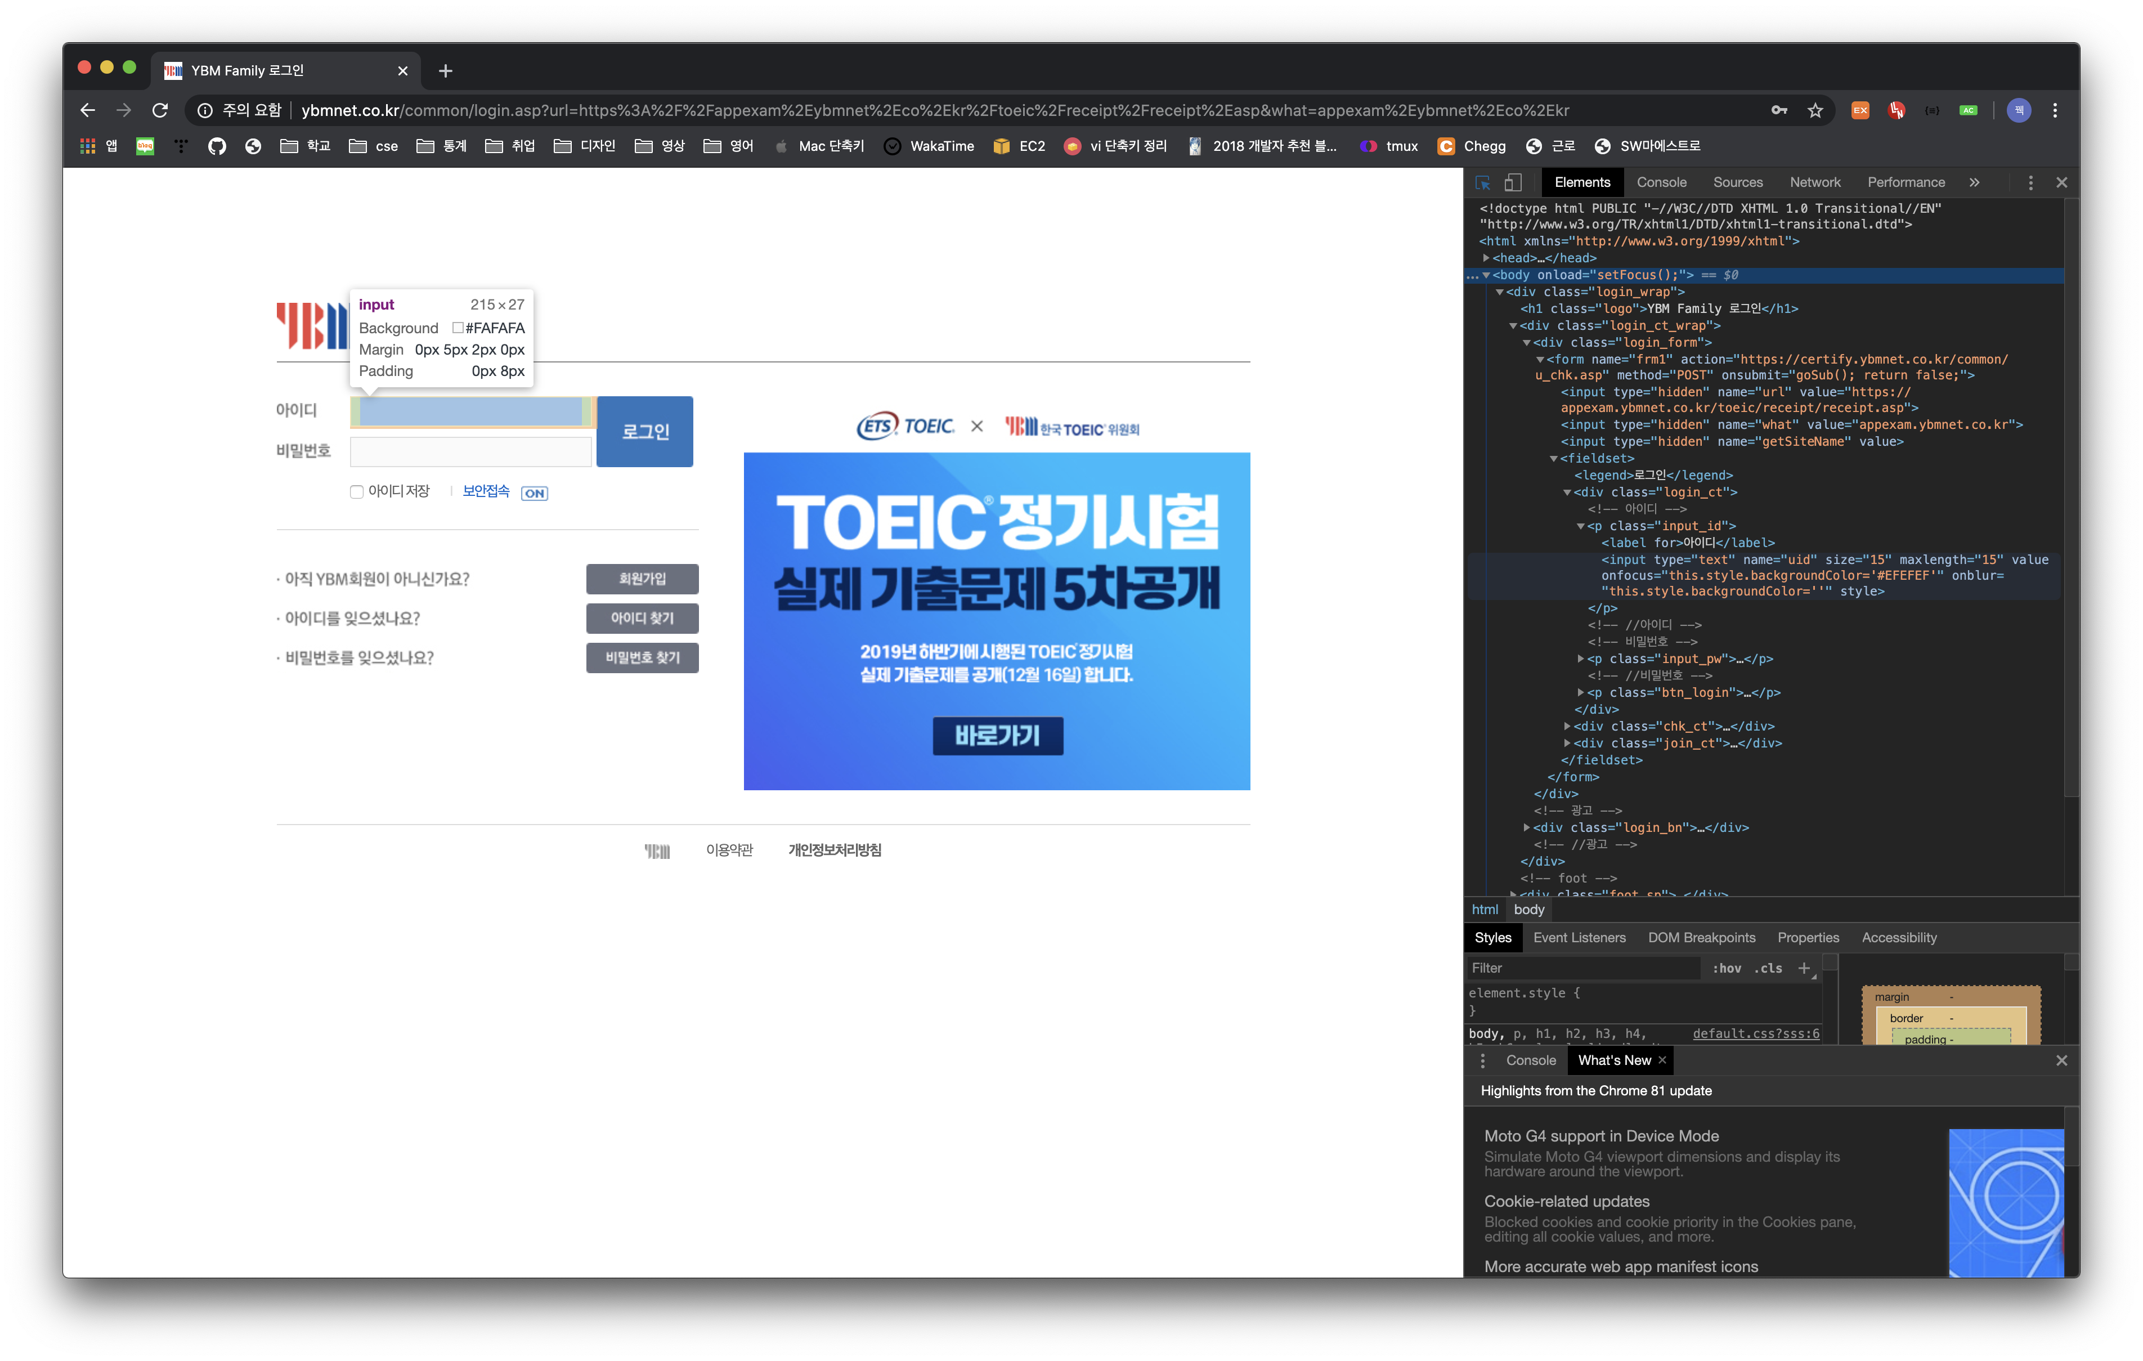Image resolution: width=2143 pixels, height=1361 pixels.
Task: Click the 비밀번호 password input field
Action: [471, 451]
